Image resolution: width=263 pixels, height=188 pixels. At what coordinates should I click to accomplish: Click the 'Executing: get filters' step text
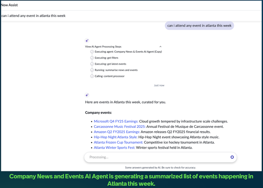tap(106, 58)
